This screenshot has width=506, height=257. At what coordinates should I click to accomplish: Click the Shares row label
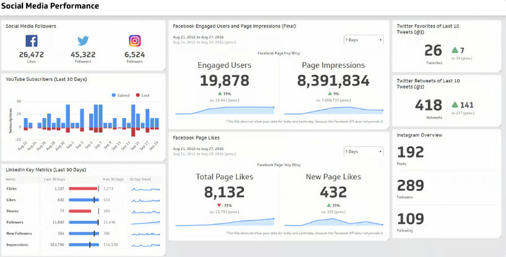12,211
